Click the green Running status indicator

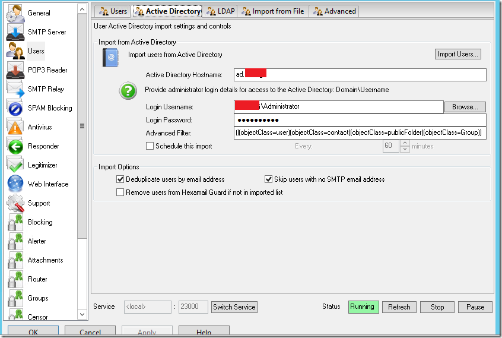click(364, 307)
